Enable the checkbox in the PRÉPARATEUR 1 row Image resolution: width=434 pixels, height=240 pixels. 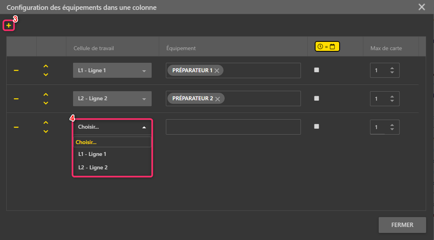click(316, 70)
